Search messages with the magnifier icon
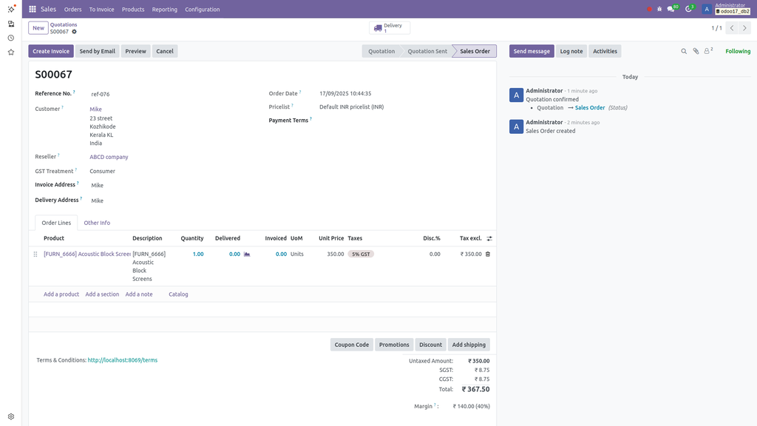The height and width of the screenshot is (426, 757). pyautogui.click(x=683, y=50)
